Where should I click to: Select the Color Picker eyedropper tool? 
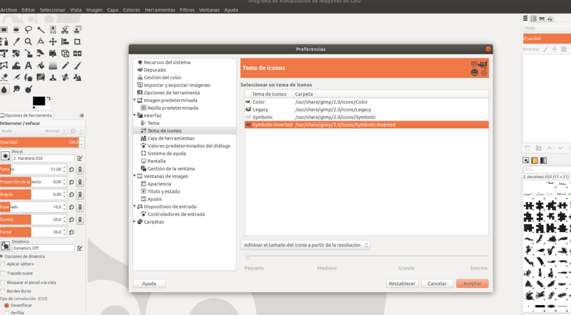tap(16, 42)
